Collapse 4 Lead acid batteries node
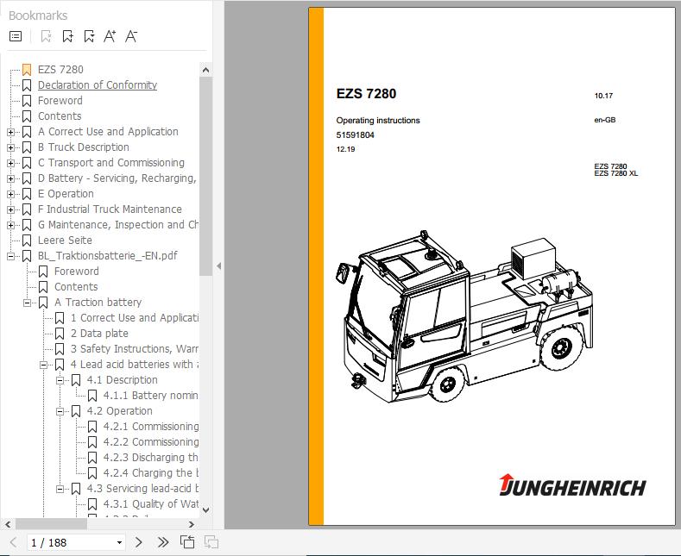The image size is (681, 556). click(x=43, y=365)
